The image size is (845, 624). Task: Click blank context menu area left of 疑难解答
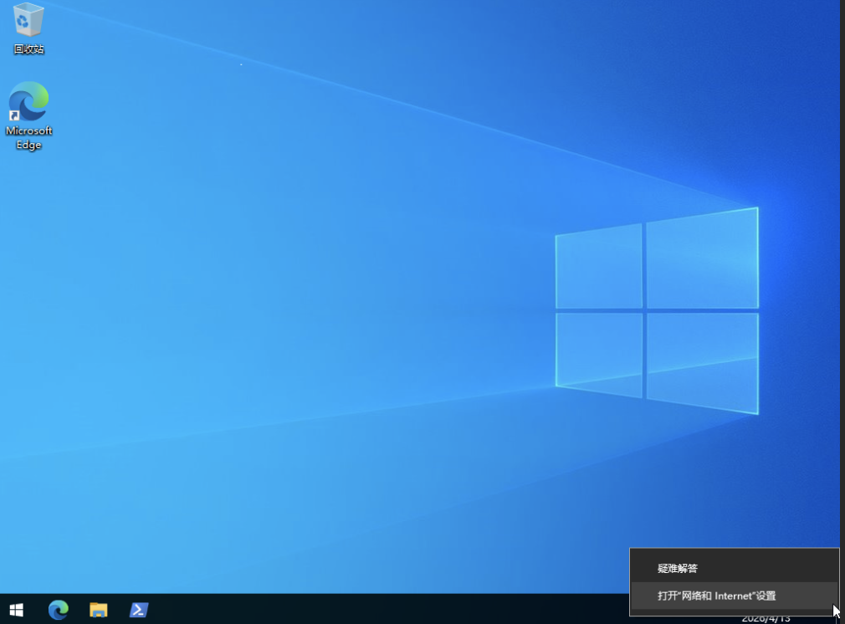643,568
